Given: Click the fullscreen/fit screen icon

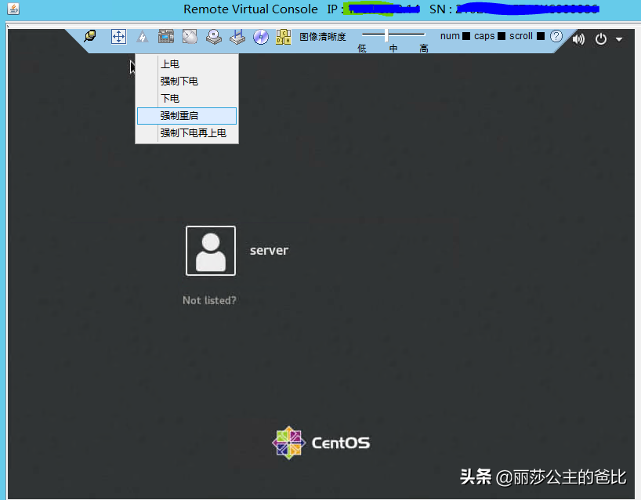Looking at the screenshot, I should pos(118,37).
